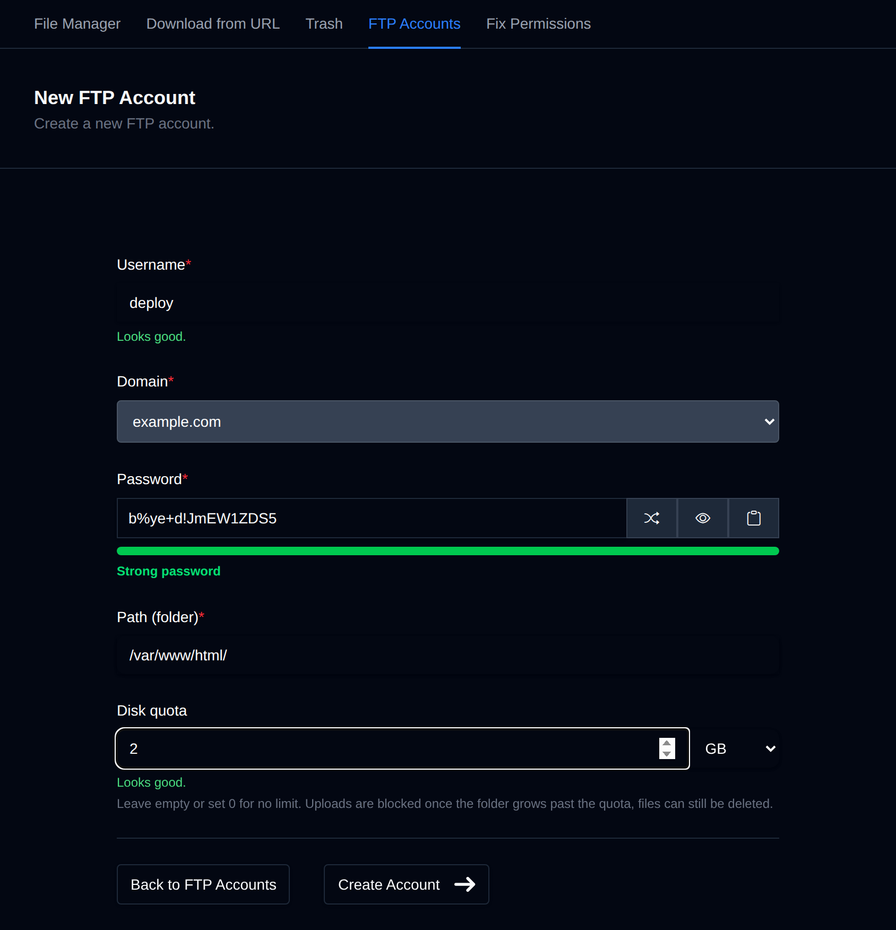This screenshot has height=930, width=896.
Task: Switch to the File Manager tab
Action: (x=77, y=24)
